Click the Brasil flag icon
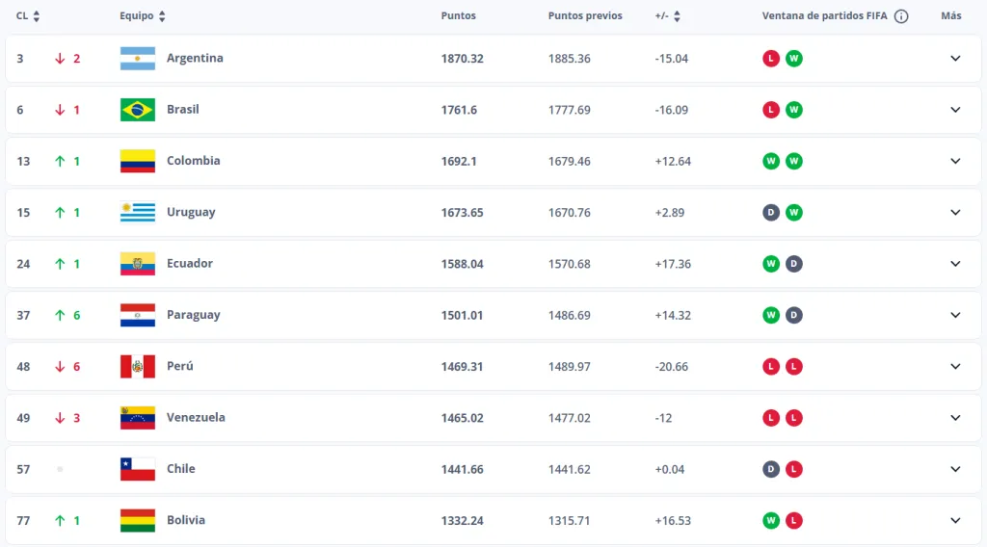Screen dimensions: 987x547 (137, 110)
